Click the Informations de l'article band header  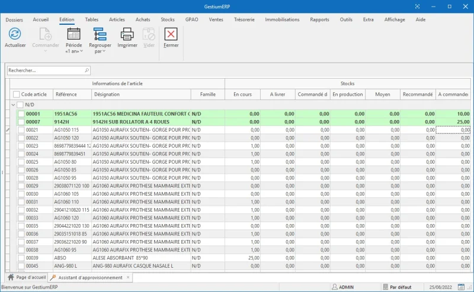click(x=117, y=83)
